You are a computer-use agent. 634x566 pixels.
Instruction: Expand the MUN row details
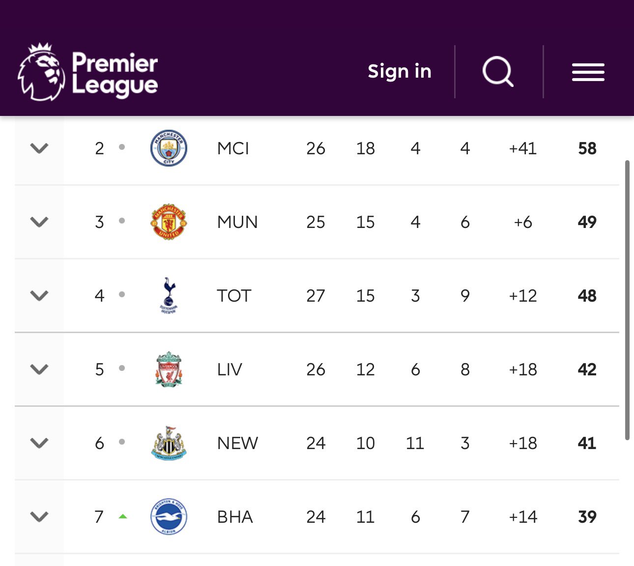39,222
